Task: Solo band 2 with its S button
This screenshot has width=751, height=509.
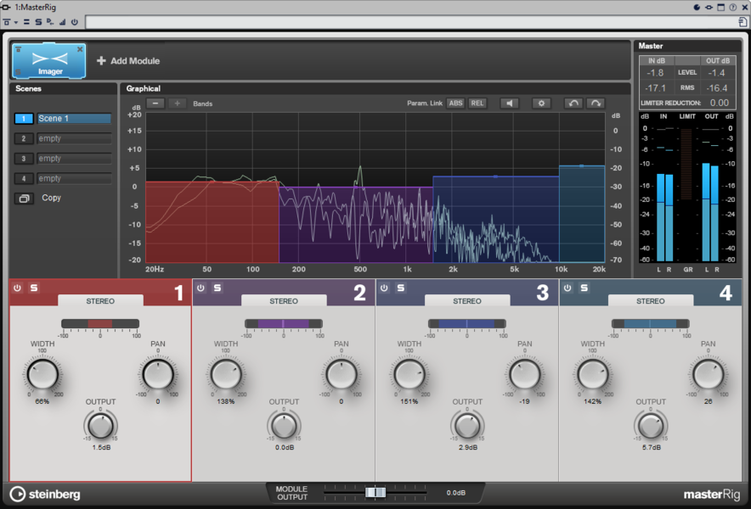Action: click(217, 288)
